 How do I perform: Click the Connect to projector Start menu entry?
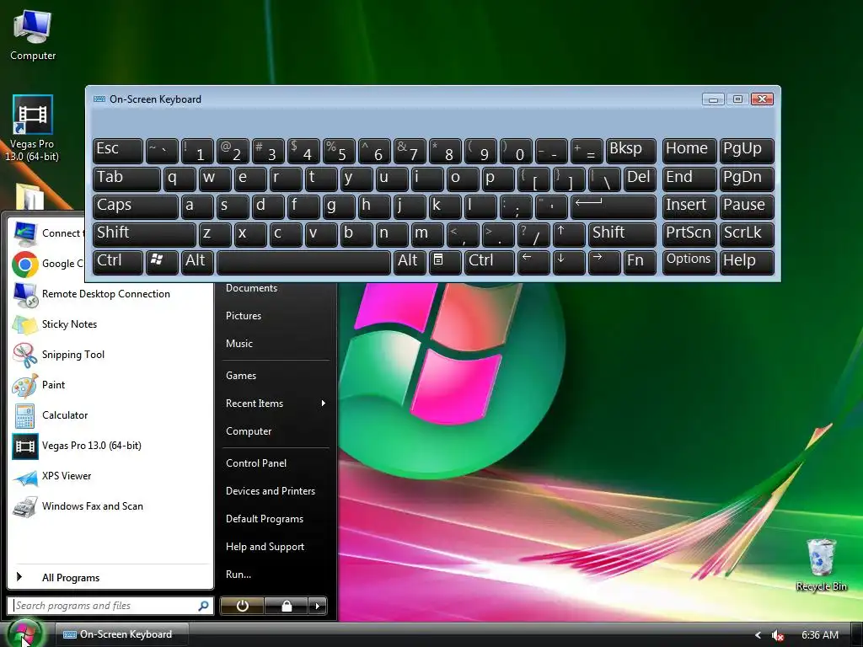point(48,233)
